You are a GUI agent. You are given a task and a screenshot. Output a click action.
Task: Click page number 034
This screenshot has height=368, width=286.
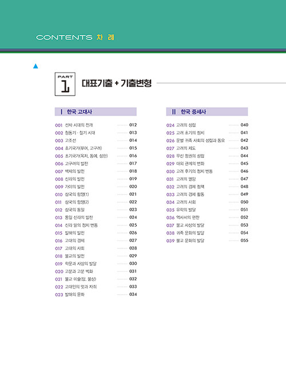[133, 294]
